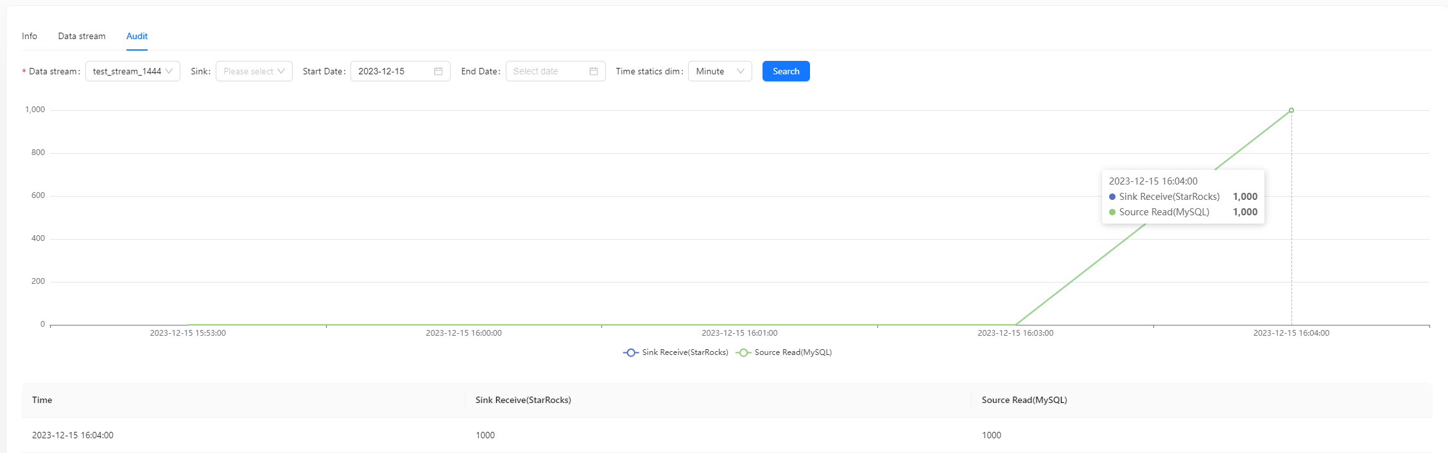1448x453 pixels.
Task: Click the Start Date field showing 2023-12-15
Action: coord(392,71)
